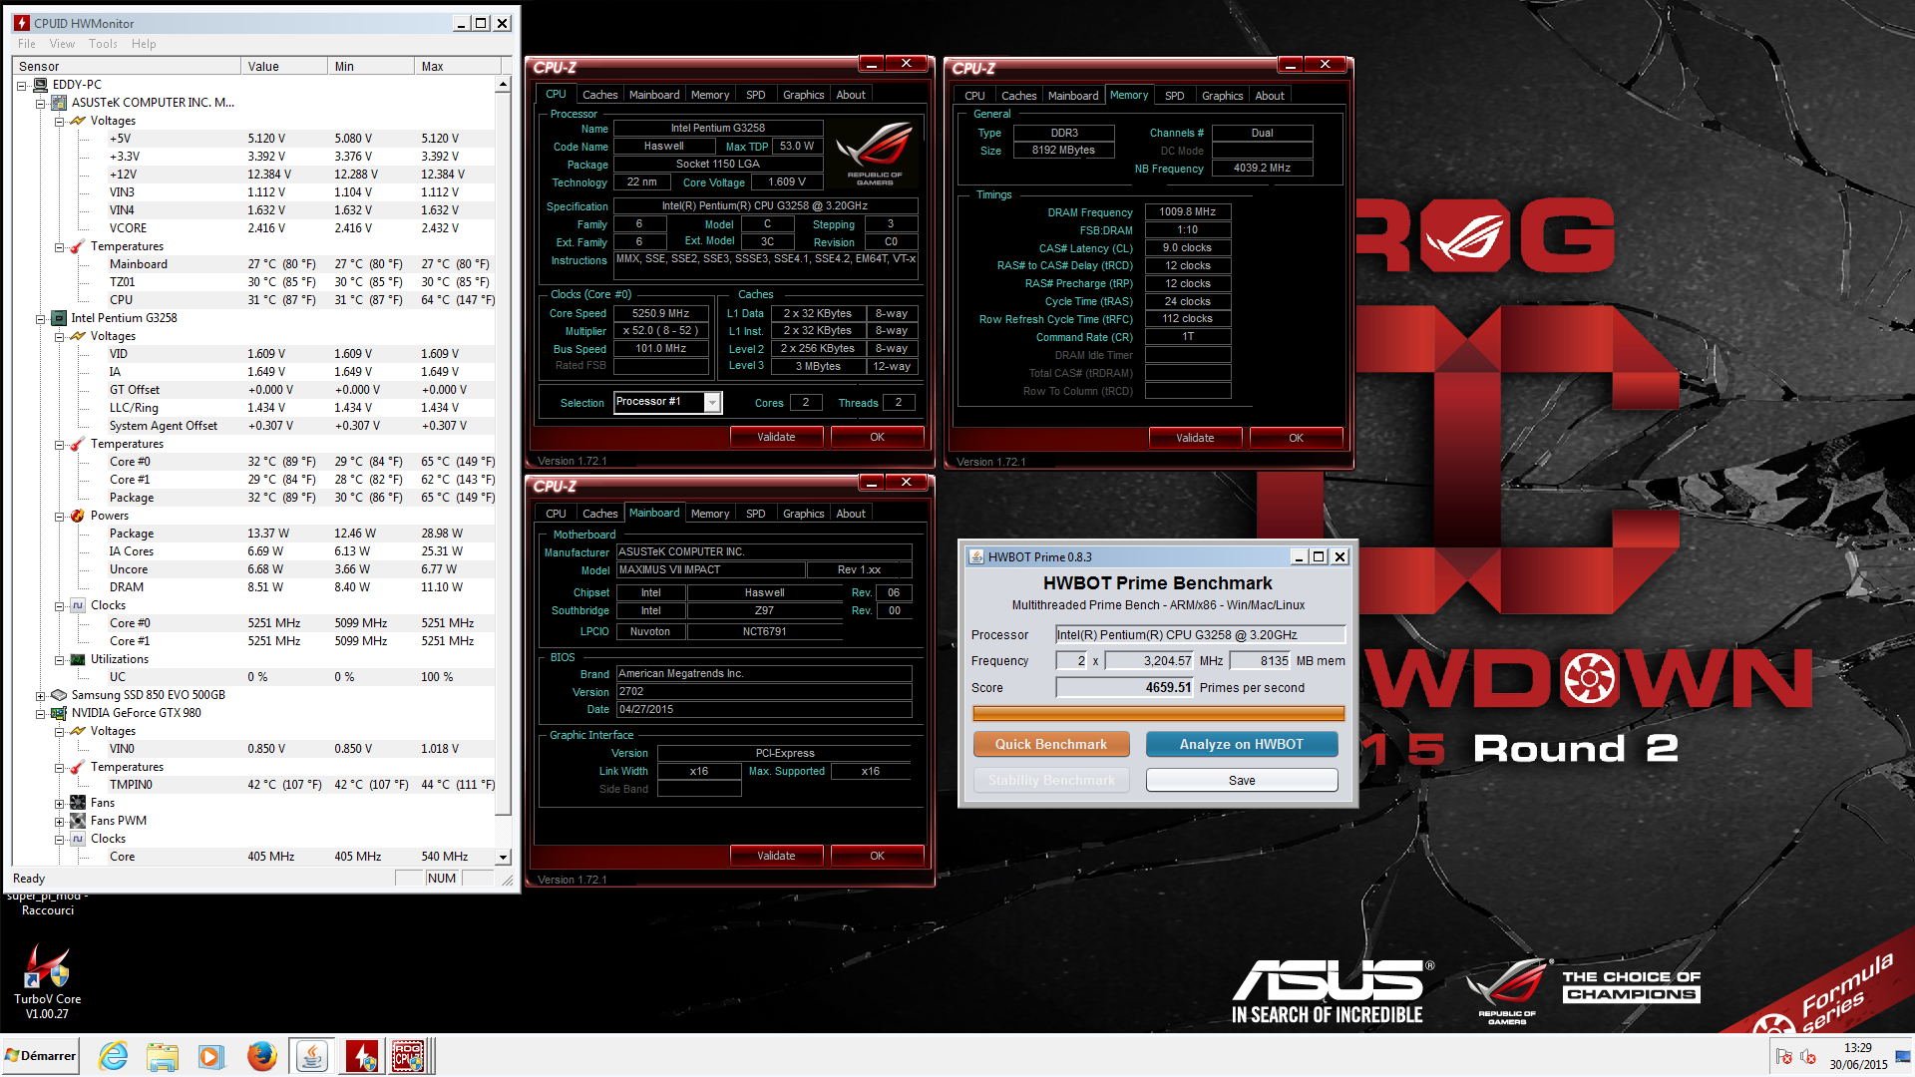The height and width of the screenshot is (1077, 1915).
Task: Click the Score field showing 4659.51
Action: [1124, 687]
